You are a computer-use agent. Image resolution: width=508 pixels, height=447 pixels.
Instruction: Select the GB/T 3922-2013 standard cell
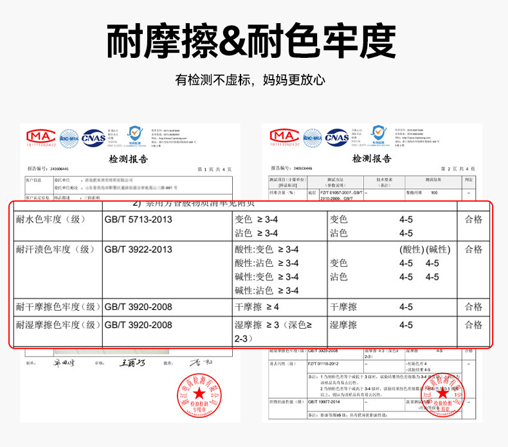click(167, 269)
